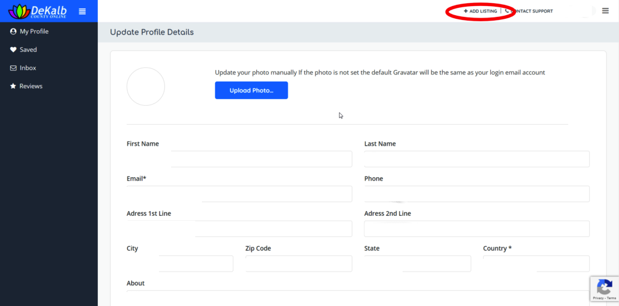
Task: Open the Country field
Action: tap(536, 264)
